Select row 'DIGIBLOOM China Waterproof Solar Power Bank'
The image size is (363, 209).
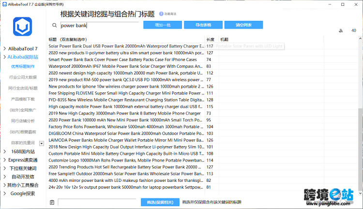[x=126, y=134]
